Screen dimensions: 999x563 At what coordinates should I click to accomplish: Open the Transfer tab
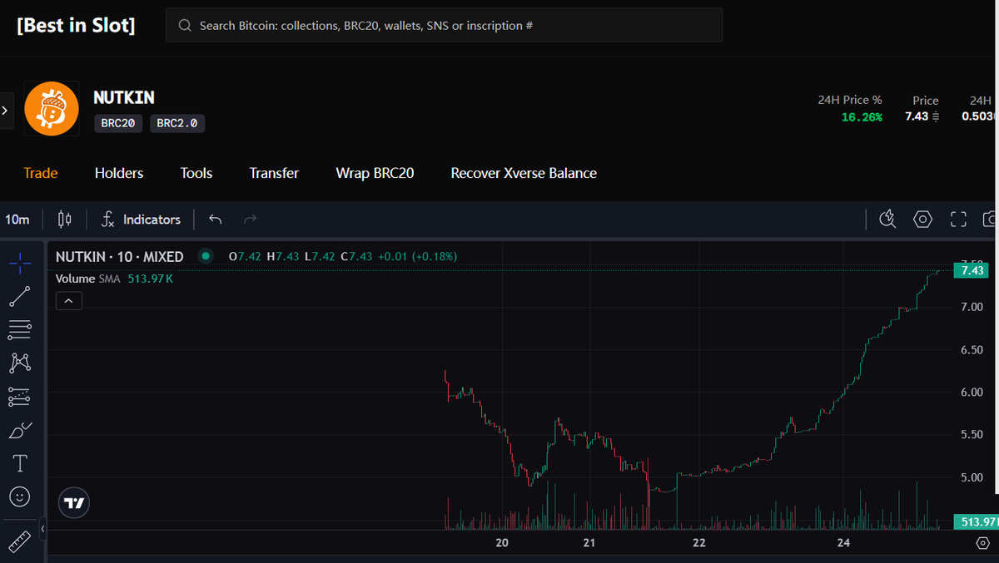tap(274, 173)
